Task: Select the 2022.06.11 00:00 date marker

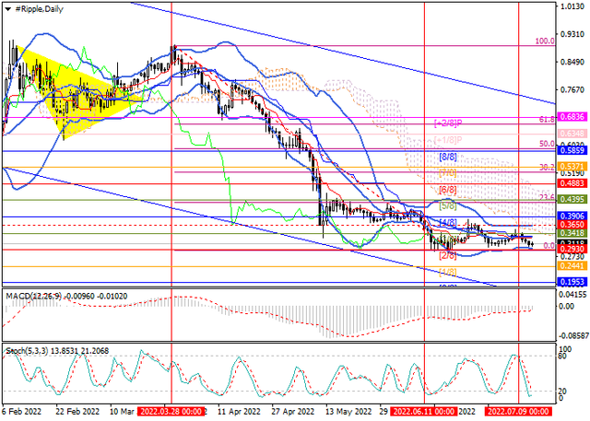Action: 425,412
